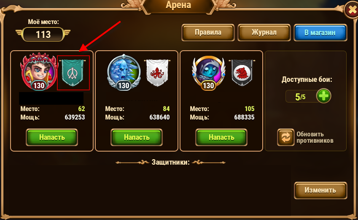Add more battles with the green plus
This screenshot has width=358, height=220.
(323, 96)
